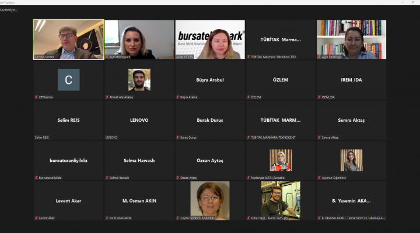Click B. Yasemin AKAR's muted mic icon
The height and width of the screenshot is (233, 420).
[319, 218]
